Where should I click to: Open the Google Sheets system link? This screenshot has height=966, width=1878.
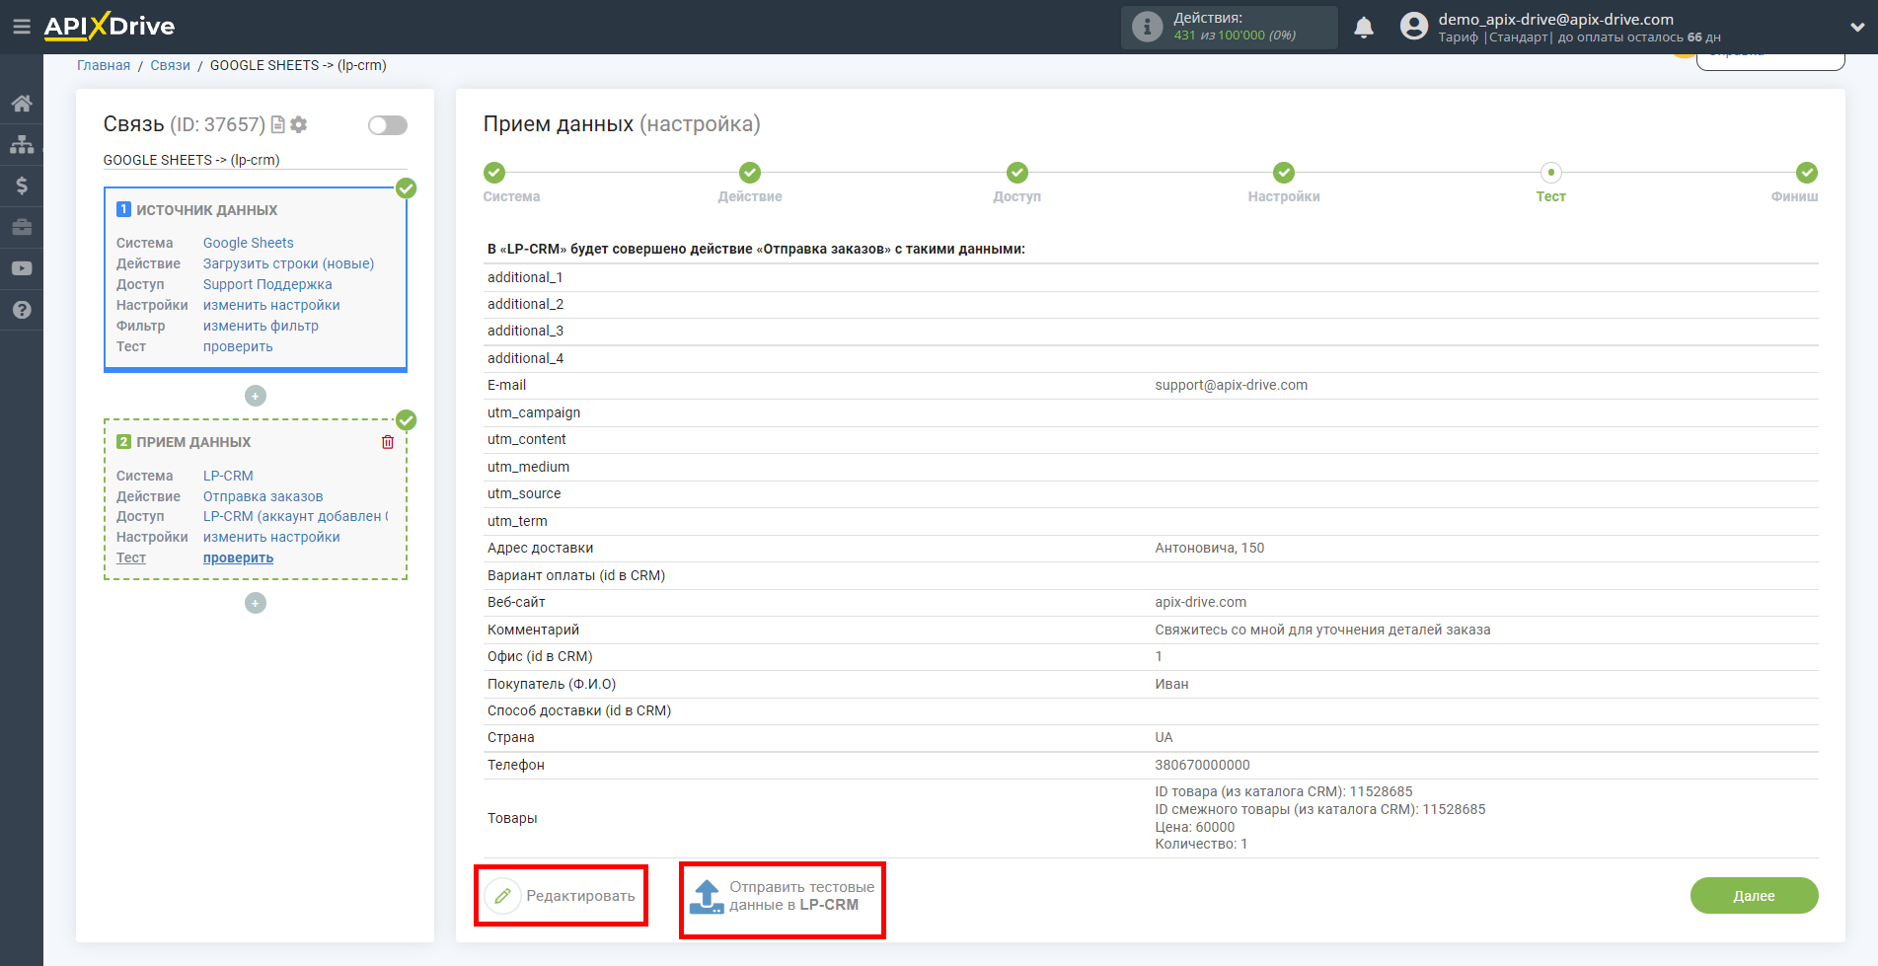(x=249, y=243)
